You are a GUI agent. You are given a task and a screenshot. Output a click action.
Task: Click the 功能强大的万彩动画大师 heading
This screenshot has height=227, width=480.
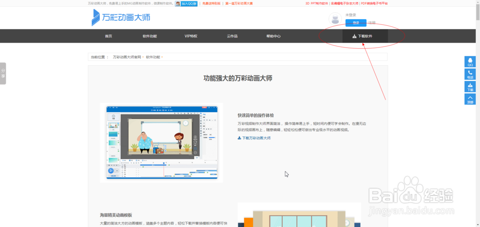click(238, 78)
